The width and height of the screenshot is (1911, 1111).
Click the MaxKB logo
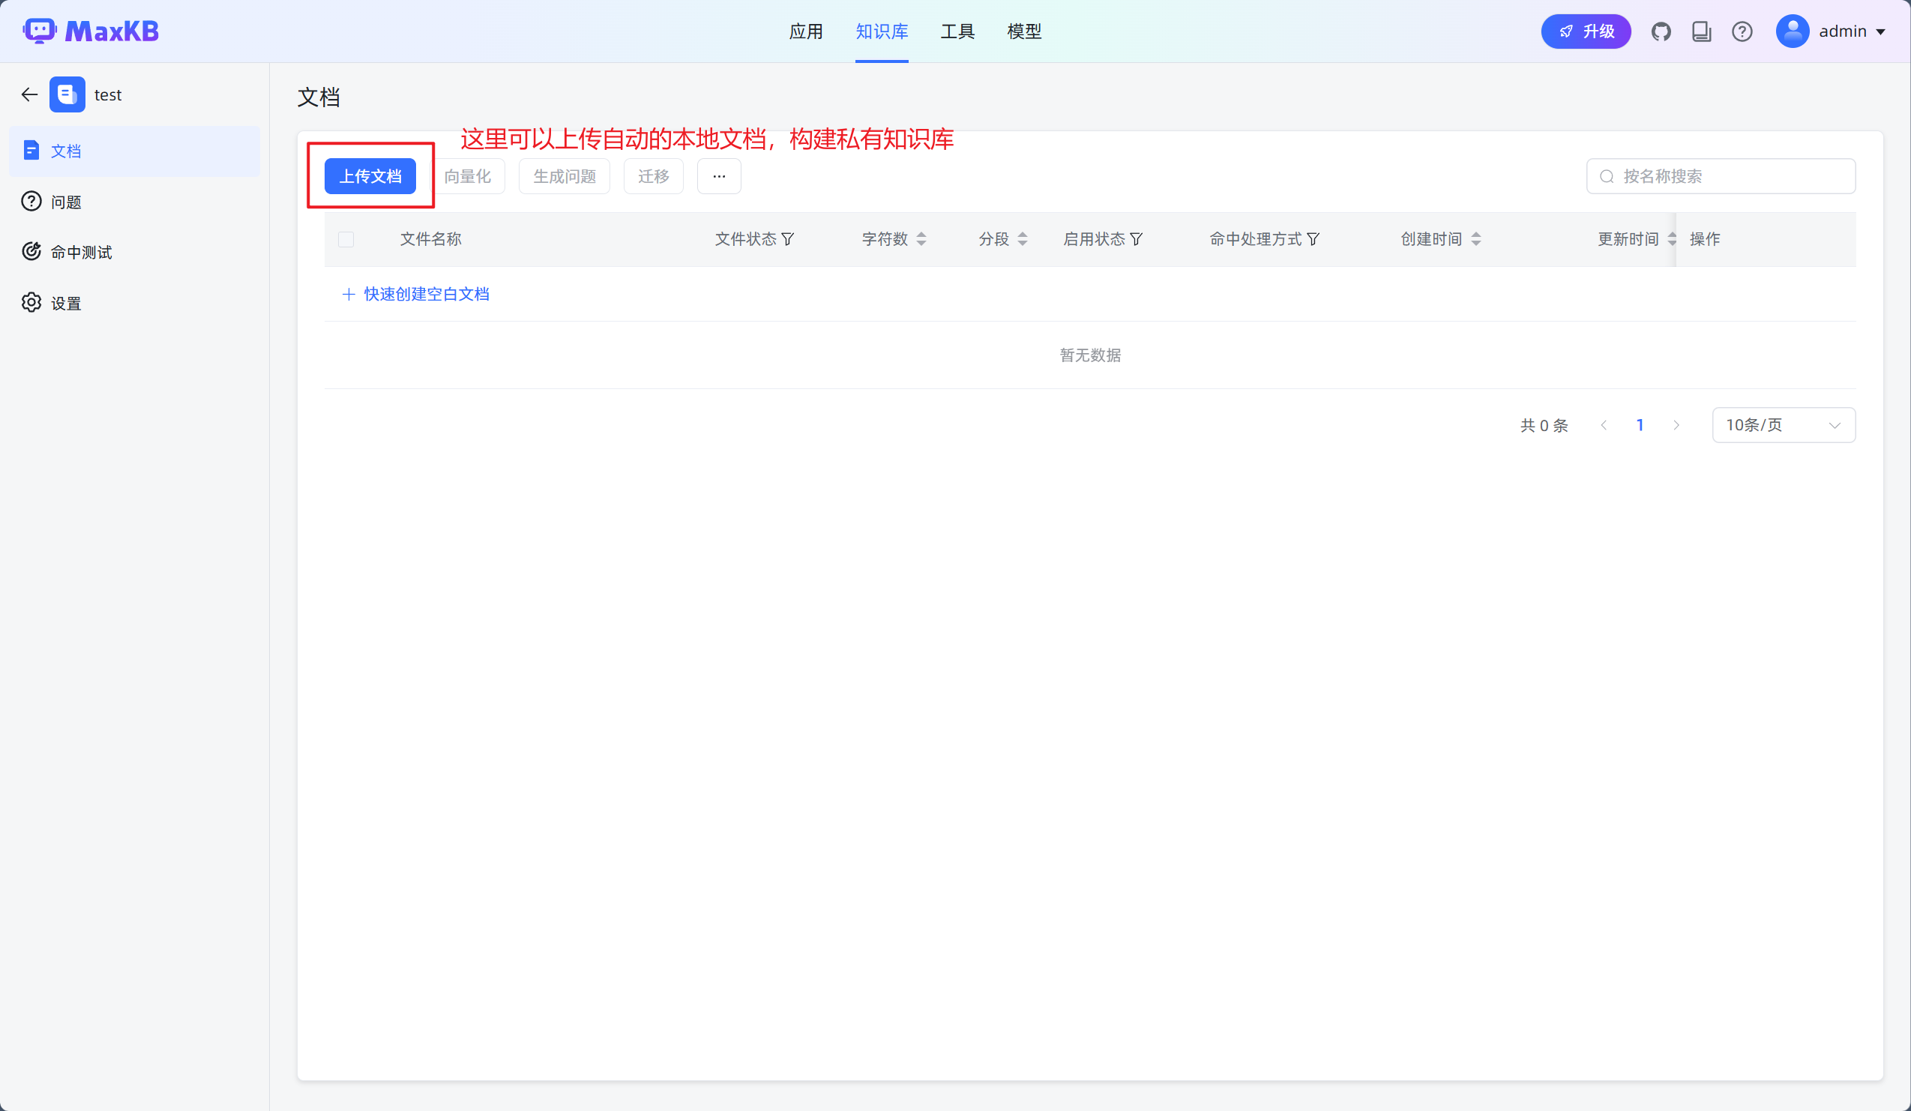pos(91,31)
